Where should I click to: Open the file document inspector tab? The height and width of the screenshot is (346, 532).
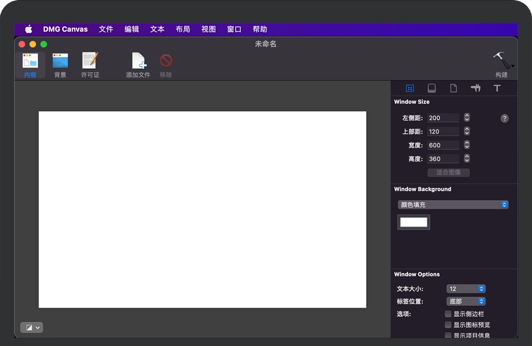coord(453,88)
